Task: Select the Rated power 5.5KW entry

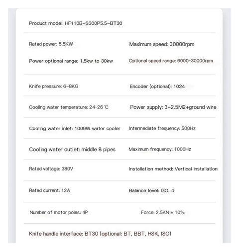Action: click(x=51, y=44)
